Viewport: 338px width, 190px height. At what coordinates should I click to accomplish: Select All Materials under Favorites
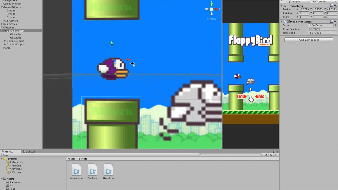pos(16,162)
